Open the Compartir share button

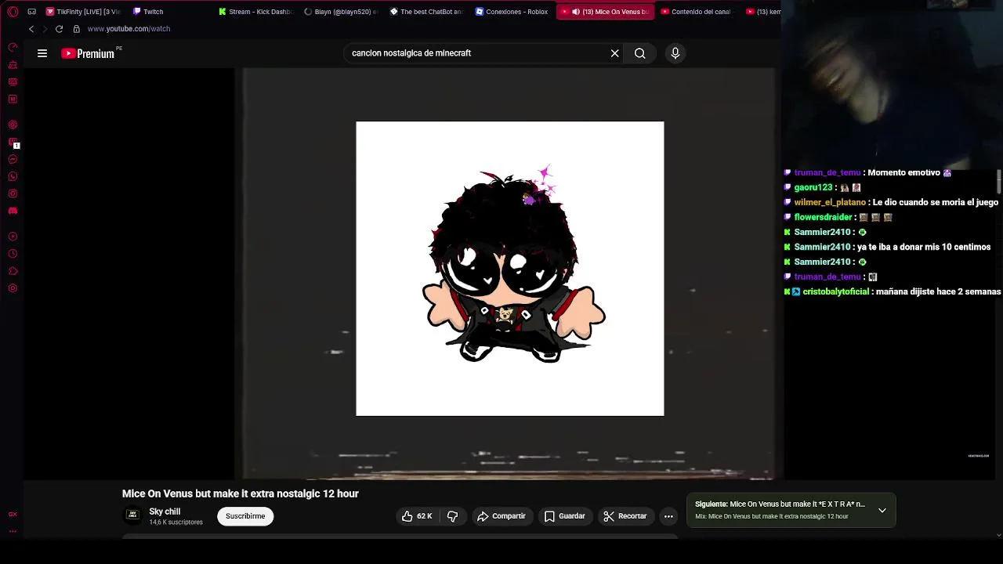tap(501, 516)
